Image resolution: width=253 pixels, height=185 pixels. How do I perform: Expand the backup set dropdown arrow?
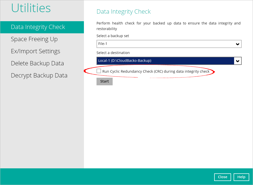[237, 44]
